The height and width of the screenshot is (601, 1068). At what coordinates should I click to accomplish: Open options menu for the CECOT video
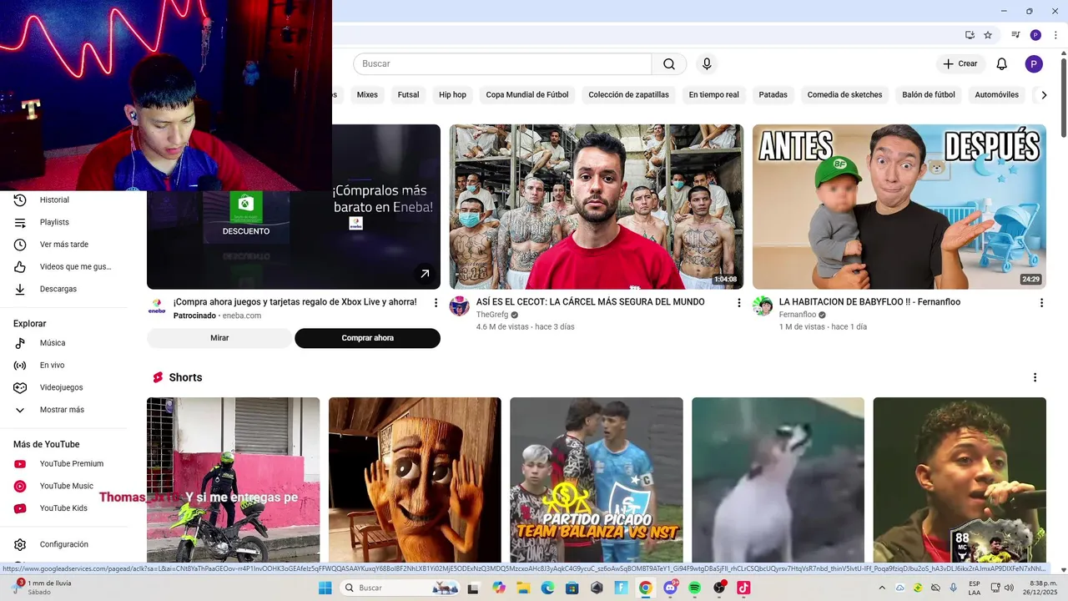tap(738, 303)
